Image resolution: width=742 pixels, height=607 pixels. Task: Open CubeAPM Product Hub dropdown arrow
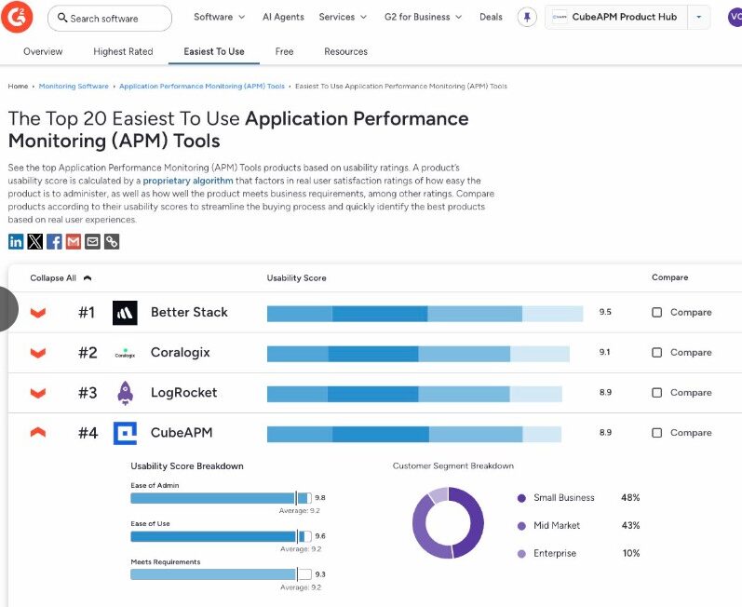[699, 17]
